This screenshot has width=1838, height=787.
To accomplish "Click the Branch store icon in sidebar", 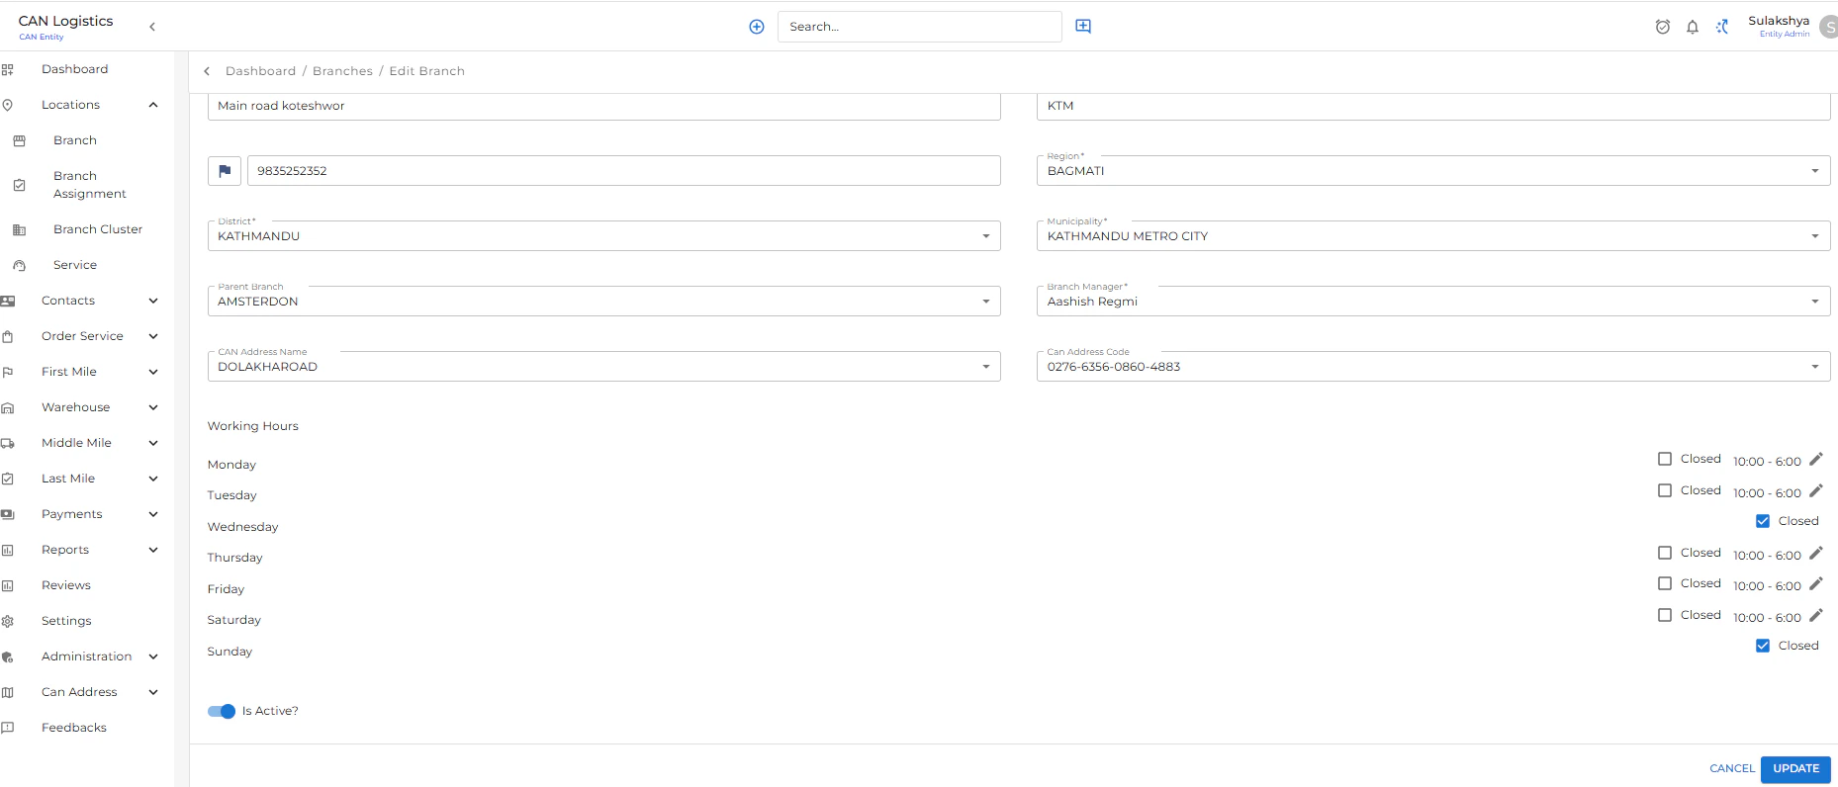I will (x=19, y=140).
